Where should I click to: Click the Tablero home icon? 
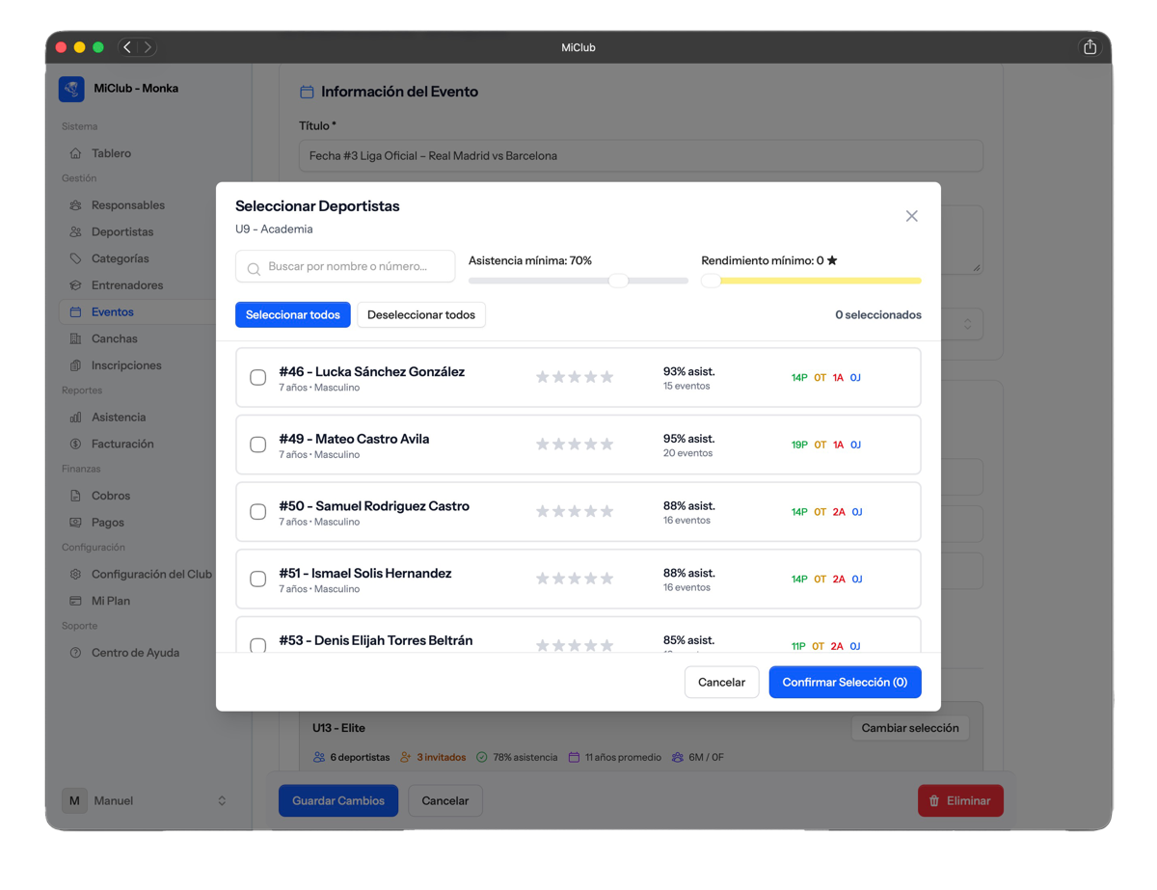pos(75,153)
